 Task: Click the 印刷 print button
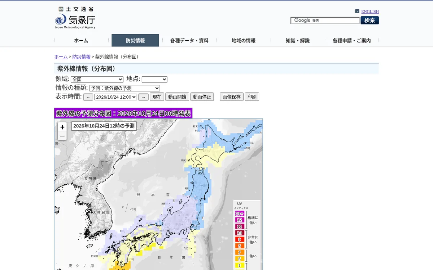[x=252, y=97]
